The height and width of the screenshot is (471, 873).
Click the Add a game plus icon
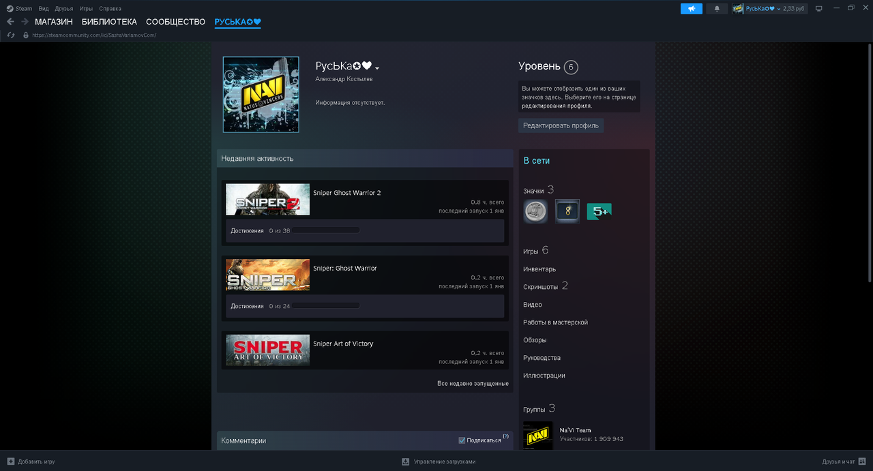coord(11,461)
